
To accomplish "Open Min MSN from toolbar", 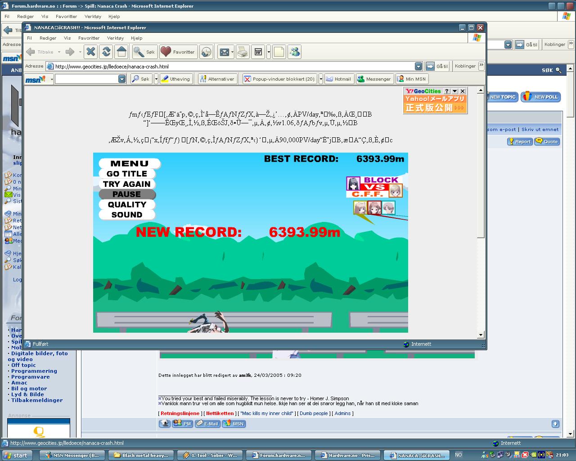I will 411,79.
